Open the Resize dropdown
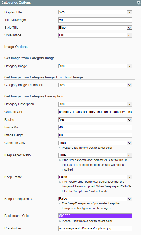This screenshot has width=141, height=235. coord(95,119)
